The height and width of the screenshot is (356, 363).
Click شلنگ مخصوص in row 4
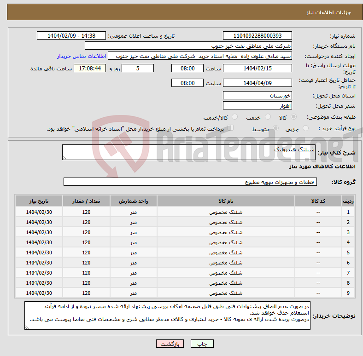pyautogui.click(x=226, y=242)
